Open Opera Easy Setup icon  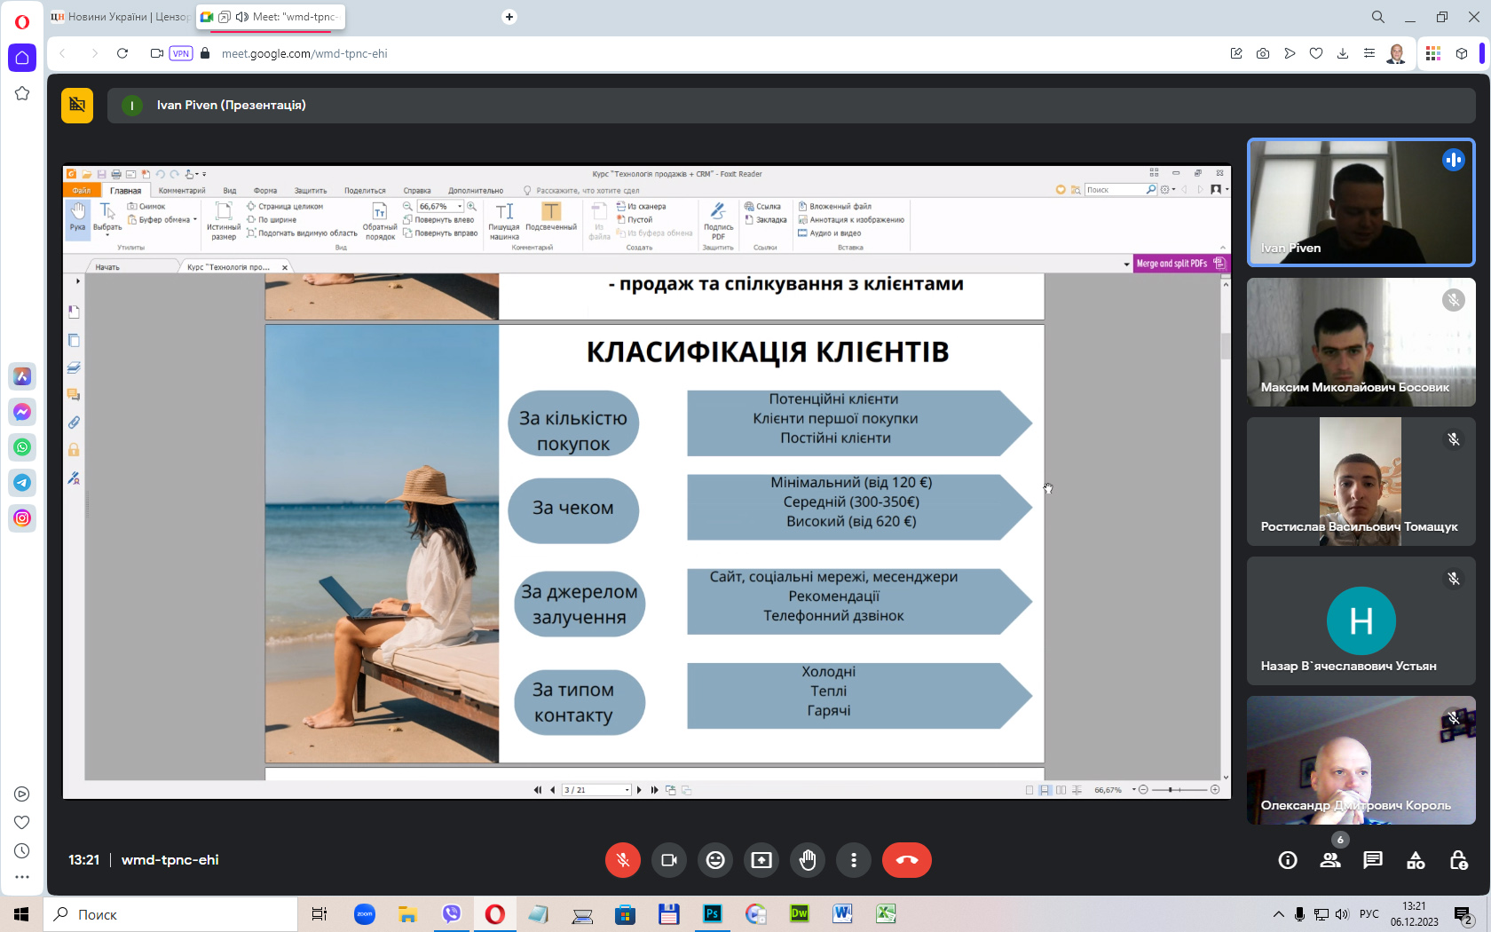1369,53
